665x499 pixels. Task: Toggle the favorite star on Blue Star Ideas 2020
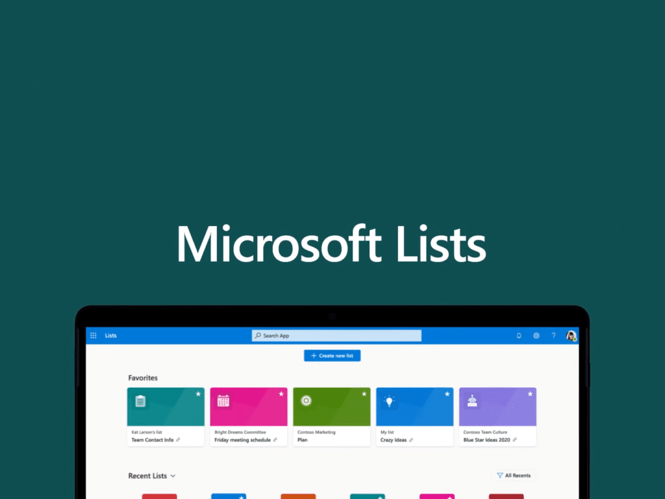tap(531, 394)
